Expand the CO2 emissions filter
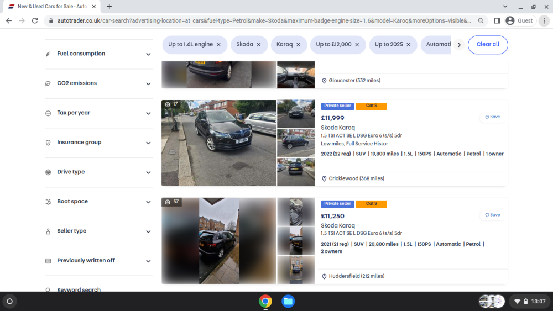The height and width of the screenshot is (311, 553). tap(98, 83)
